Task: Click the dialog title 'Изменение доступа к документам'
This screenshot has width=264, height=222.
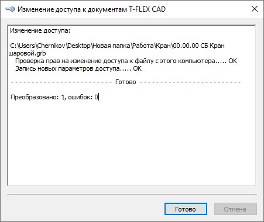Action: 72,9
